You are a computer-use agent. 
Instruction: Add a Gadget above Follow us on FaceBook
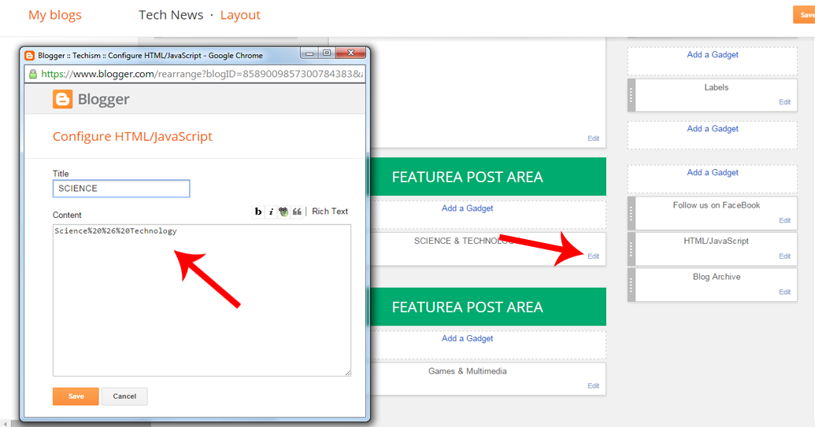click(x=712, y=172)
